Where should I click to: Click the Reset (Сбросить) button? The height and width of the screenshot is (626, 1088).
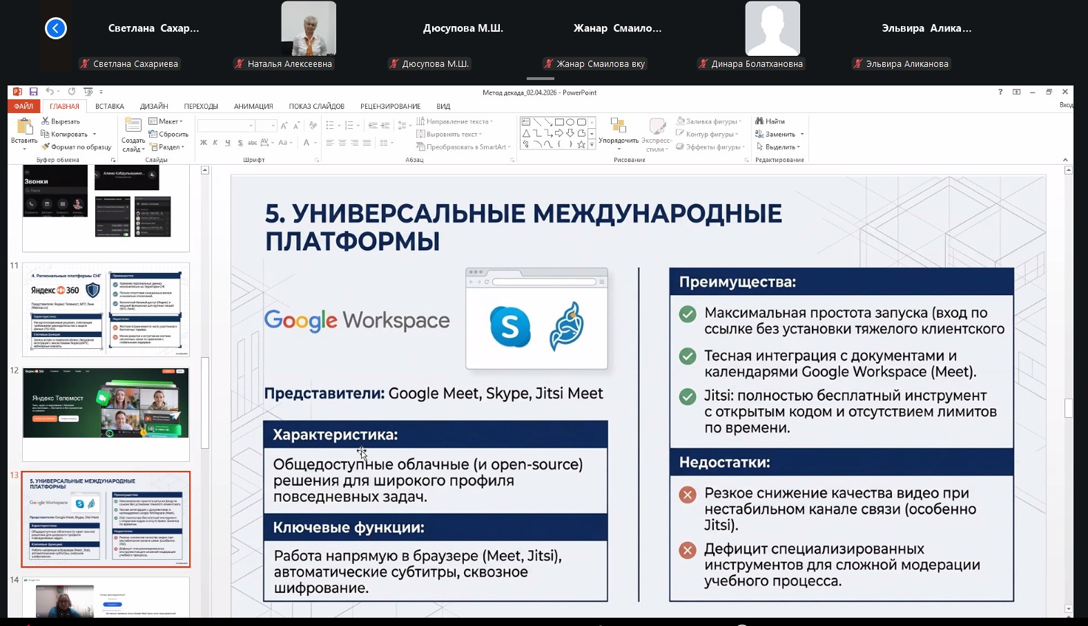(169, 134)
